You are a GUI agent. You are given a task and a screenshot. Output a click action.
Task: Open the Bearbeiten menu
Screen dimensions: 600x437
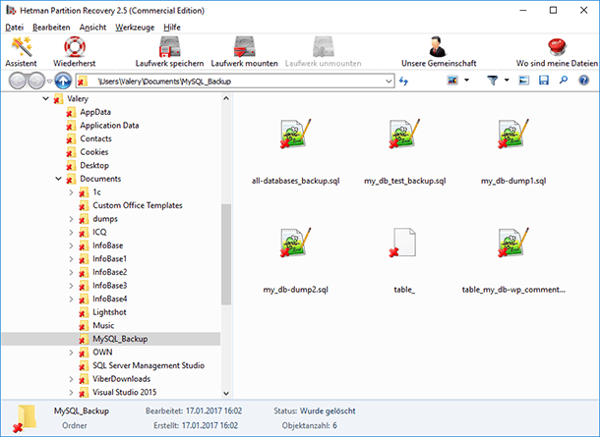click(51, 27)
